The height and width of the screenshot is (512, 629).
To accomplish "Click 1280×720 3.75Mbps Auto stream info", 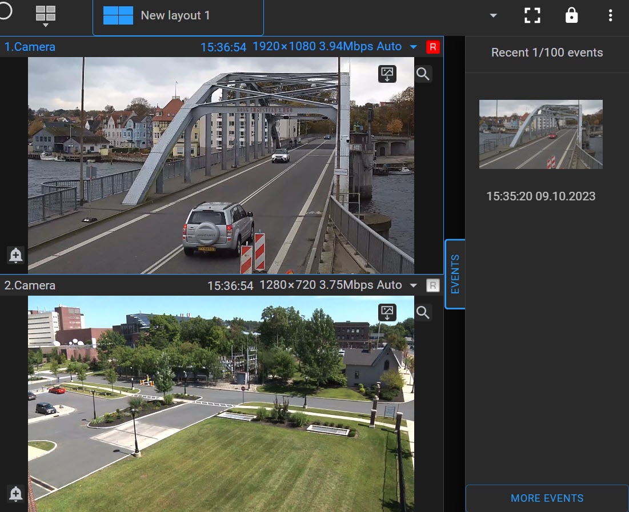I will tap(331, 285).
